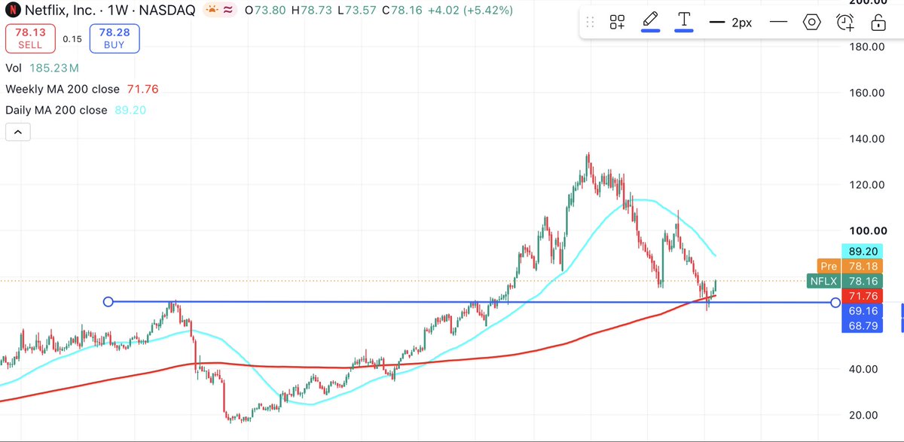The height and width of the screenshot is (442, 904).
Task: Open drawing templates from the floating toolbar
Action: pyautogui.click(x=617, y=23)
